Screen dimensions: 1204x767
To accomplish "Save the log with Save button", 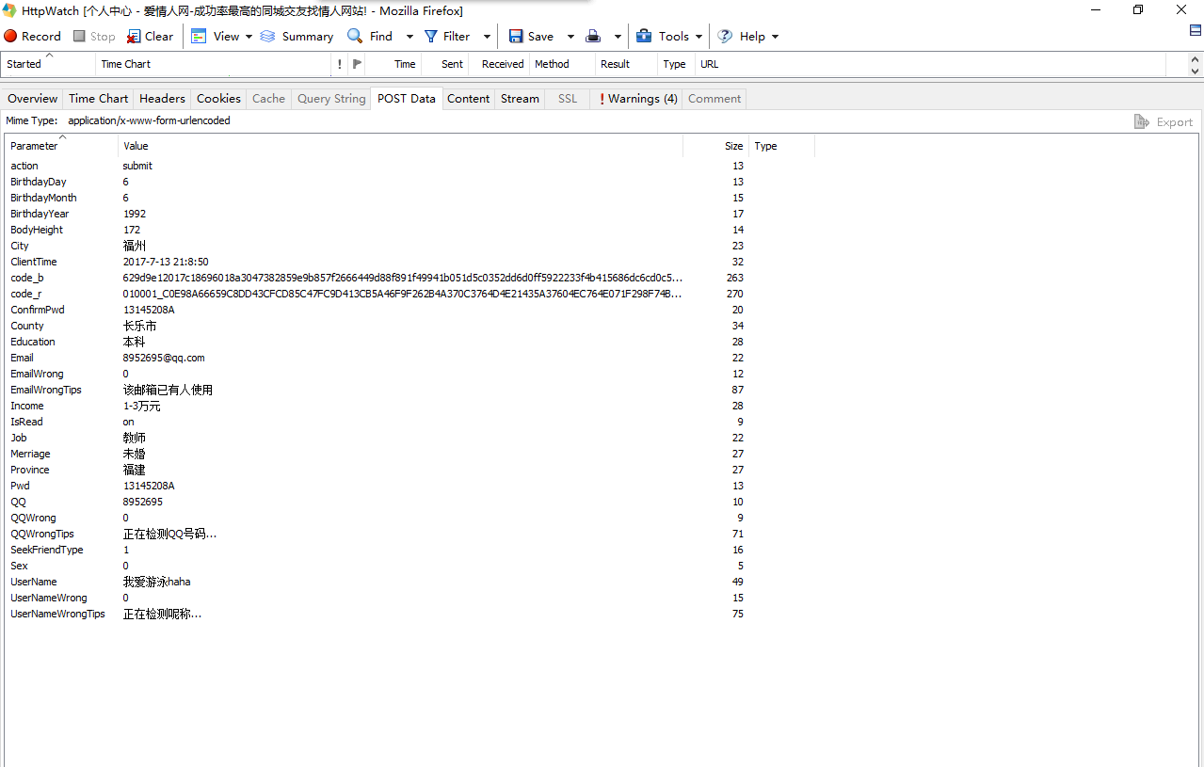I will pyautogui.click(x=531, y=36).
